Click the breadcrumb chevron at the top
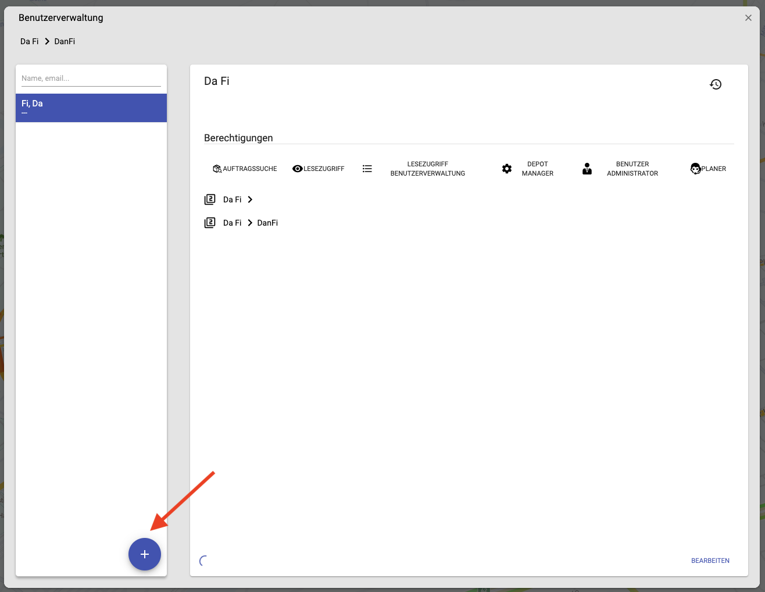 47,41
